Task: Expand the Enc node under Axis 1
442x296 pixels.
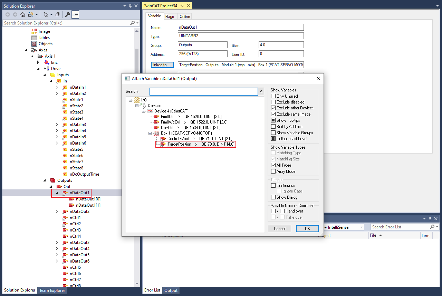Action: 38,62
